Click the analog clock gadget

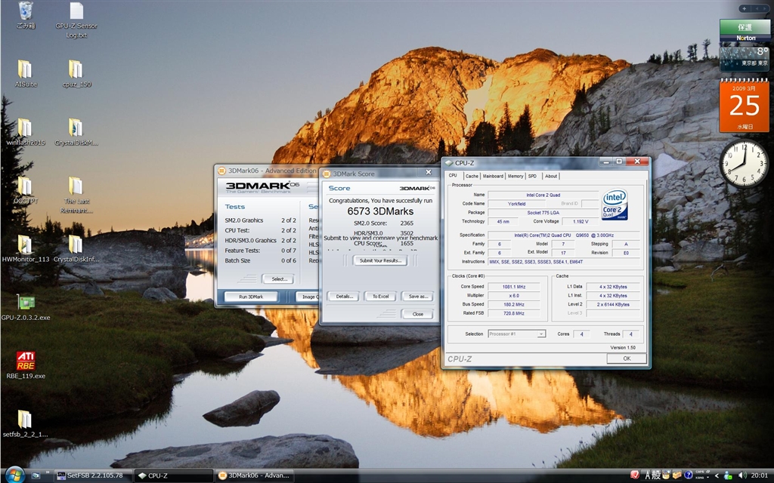(x=744, y=163)
